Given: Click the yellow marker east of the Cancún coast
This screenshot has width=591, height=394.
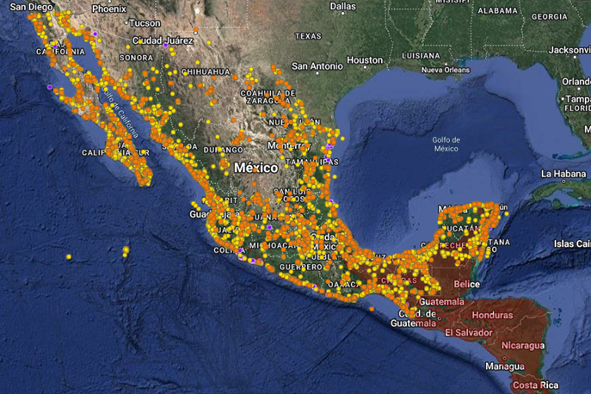Looking at the screenshot, I should pyautogui.click(x=507, y=214).
